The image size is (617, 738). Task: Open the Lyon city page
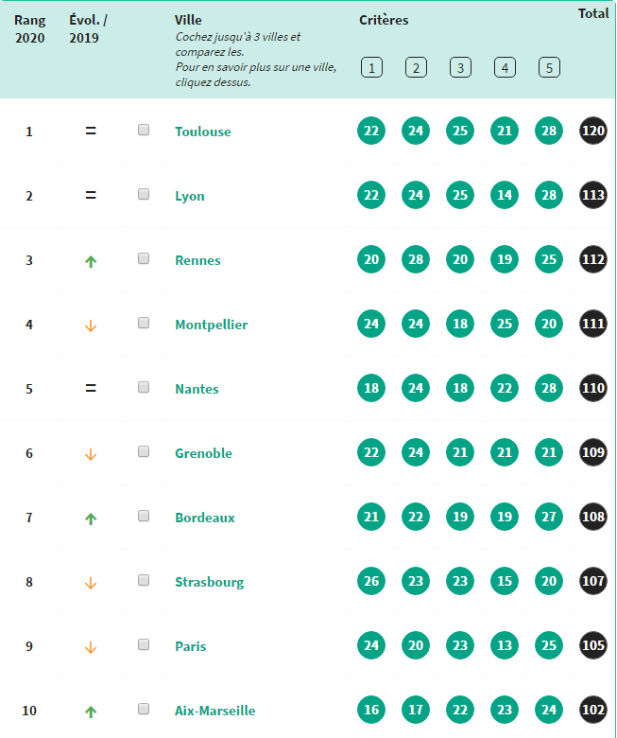tap(190, 196)
